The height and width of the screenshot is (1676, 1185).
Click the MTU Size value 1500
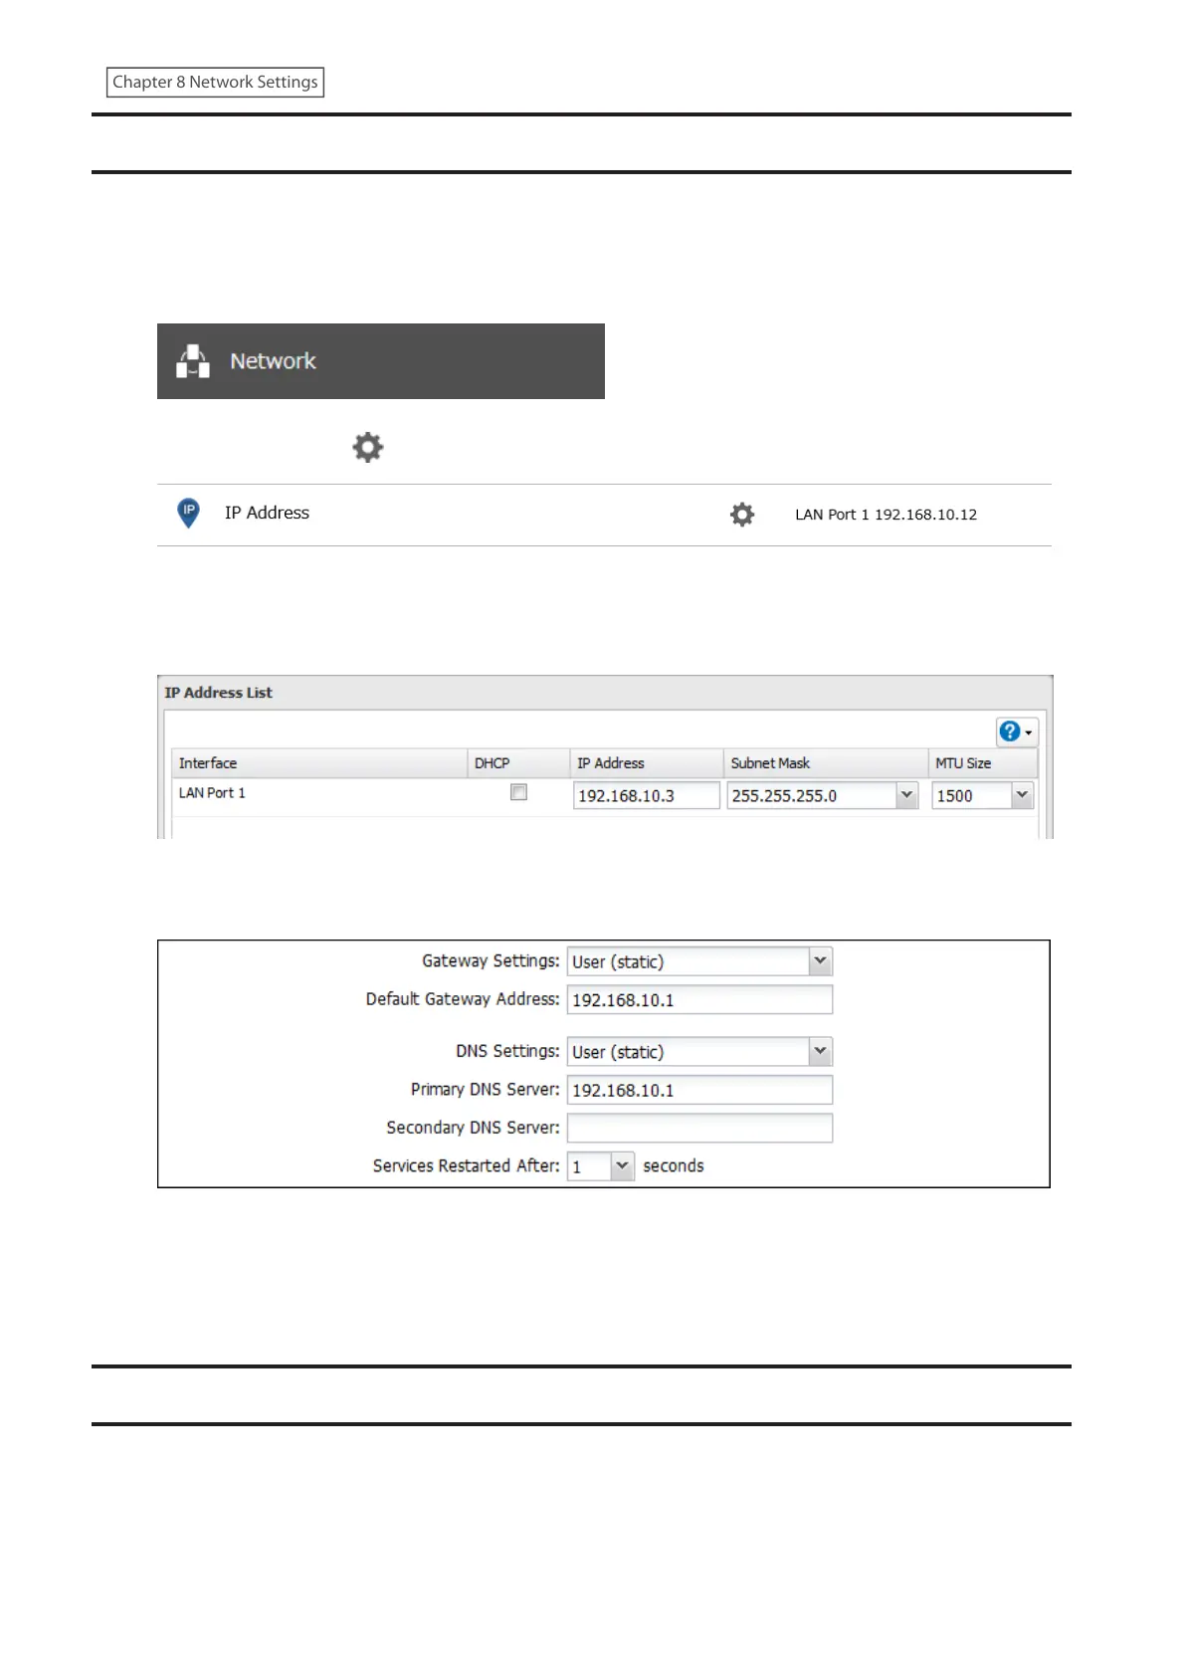[x=971, y=795]
